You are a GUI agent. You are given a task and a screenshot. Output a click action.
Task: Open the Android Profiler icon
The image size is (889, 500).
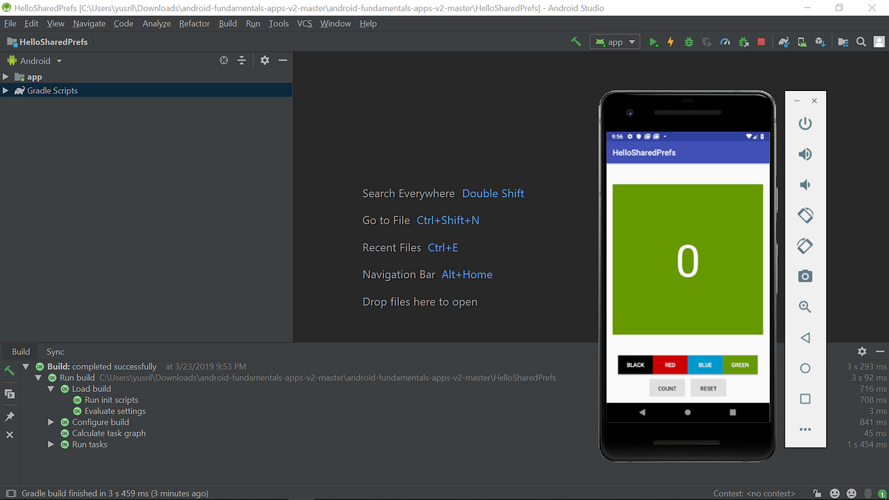[x=725, y=41]
